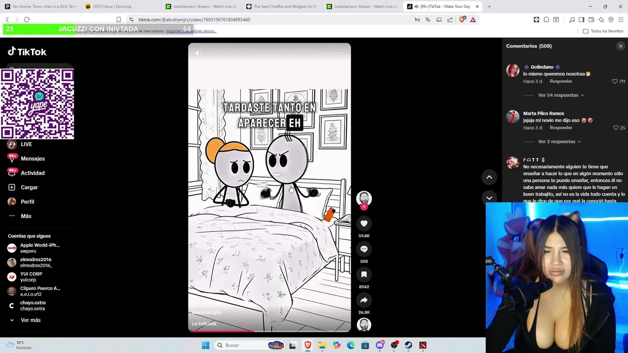Reload the page
The image size is (628, 353).
tap(26, 20)
